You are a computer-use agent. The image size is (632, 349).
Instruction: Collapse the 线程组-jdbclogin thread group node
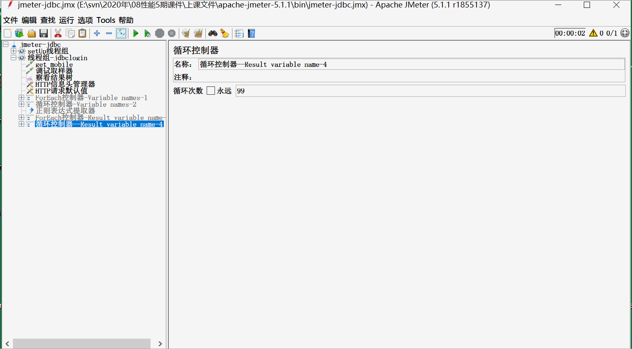pos(14,58)
